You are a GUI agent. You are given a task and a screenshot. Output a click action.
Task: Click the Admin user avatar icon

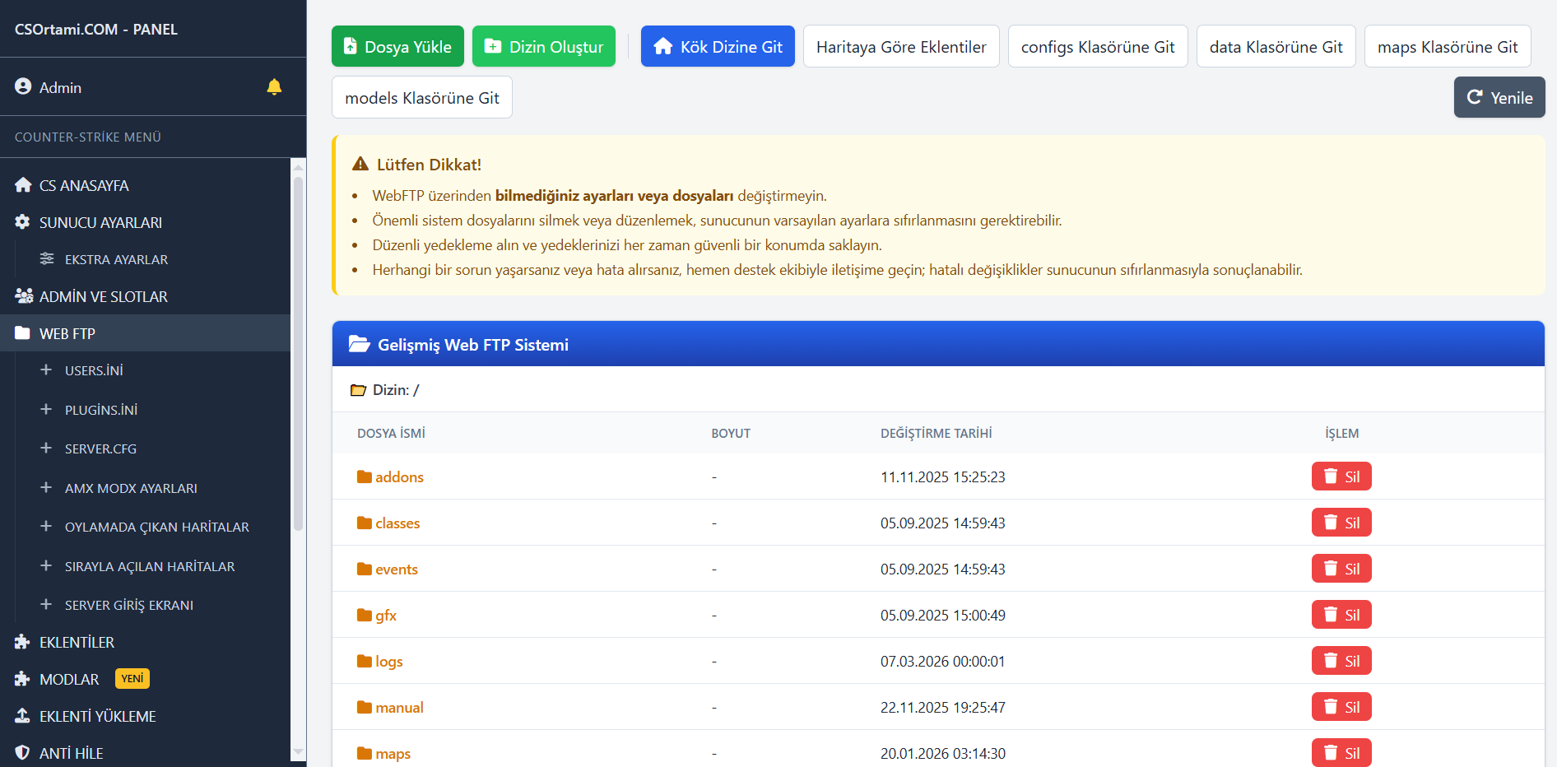pyautogui.click(x=23, y=87)
